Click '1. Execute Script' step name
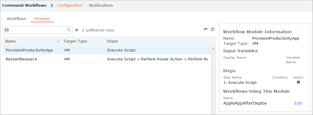Image resolution: width=313 pixels, height=115 pixels. (x=240, y=82)
